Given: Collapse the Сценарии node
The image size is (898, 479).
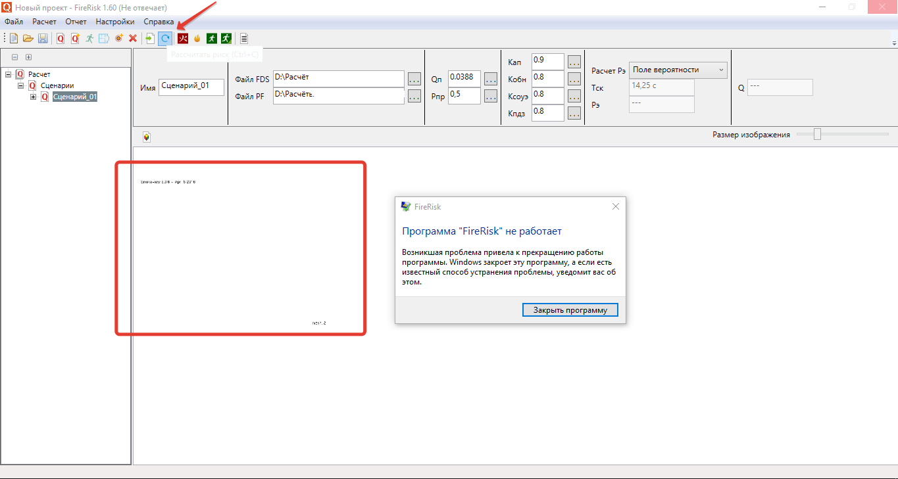Looking at the screenshot, I should click(x=21, y=85).
